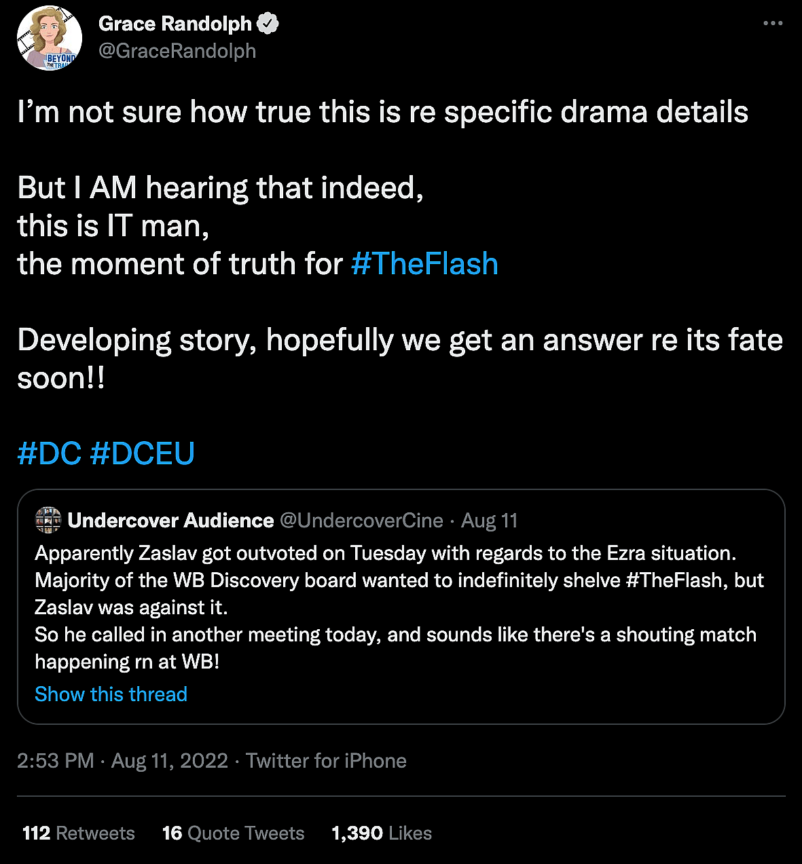The image size is (802, 864).
Task: View the 16 Quote Tweets list
Action: coord(233,833)
